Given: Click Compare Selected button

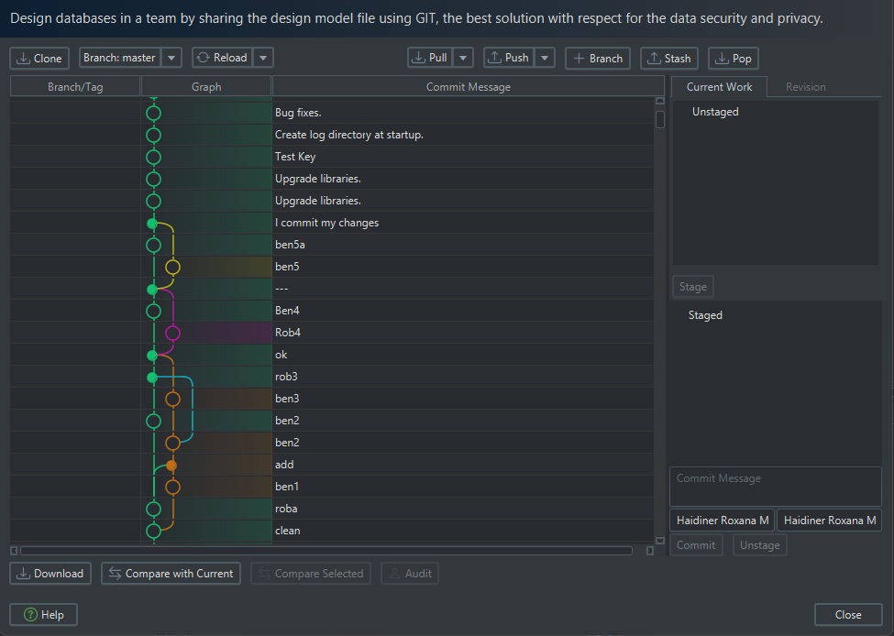Looking at the screenshot, I should tap(311, 574).
